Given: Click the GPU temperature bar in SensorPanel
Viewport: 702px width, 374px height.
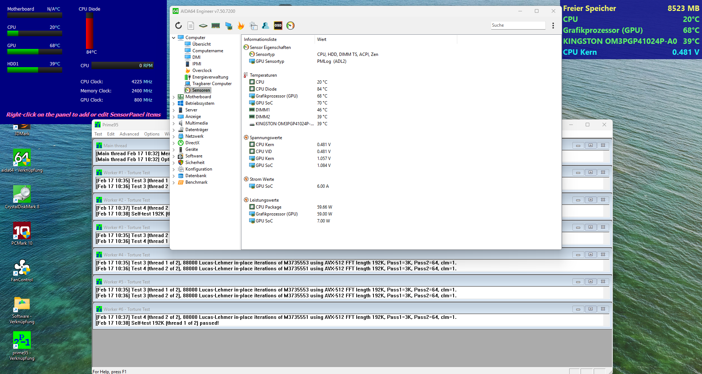Looking at the screenshot, I should tap(35, 51).
